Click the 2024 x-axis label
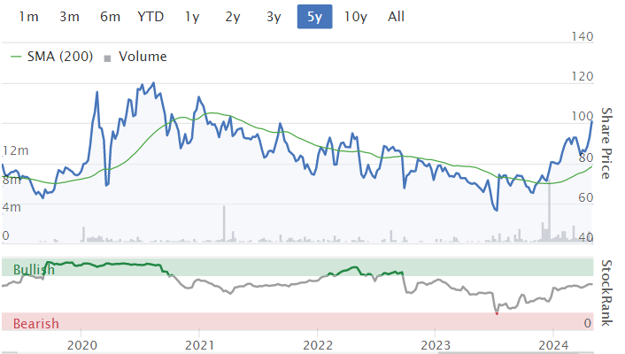This screenshot has height=354, width=625. click(553, 345)
